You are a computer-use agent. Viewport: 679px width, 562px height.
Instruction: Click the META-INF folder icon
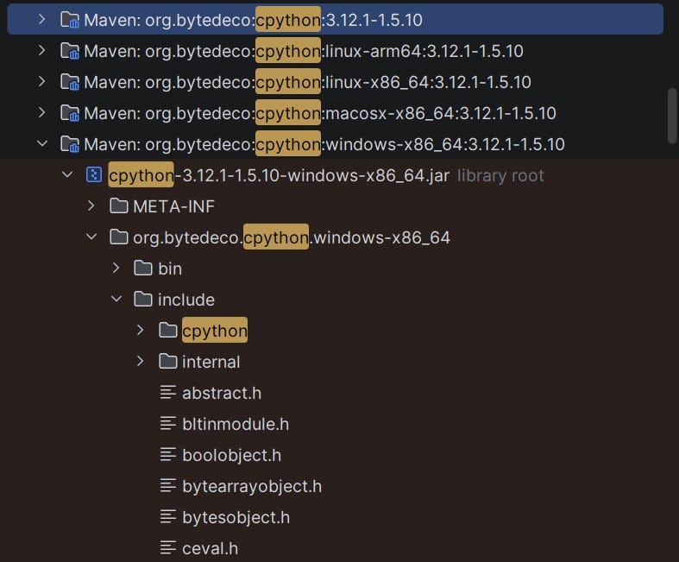(119, 206)
